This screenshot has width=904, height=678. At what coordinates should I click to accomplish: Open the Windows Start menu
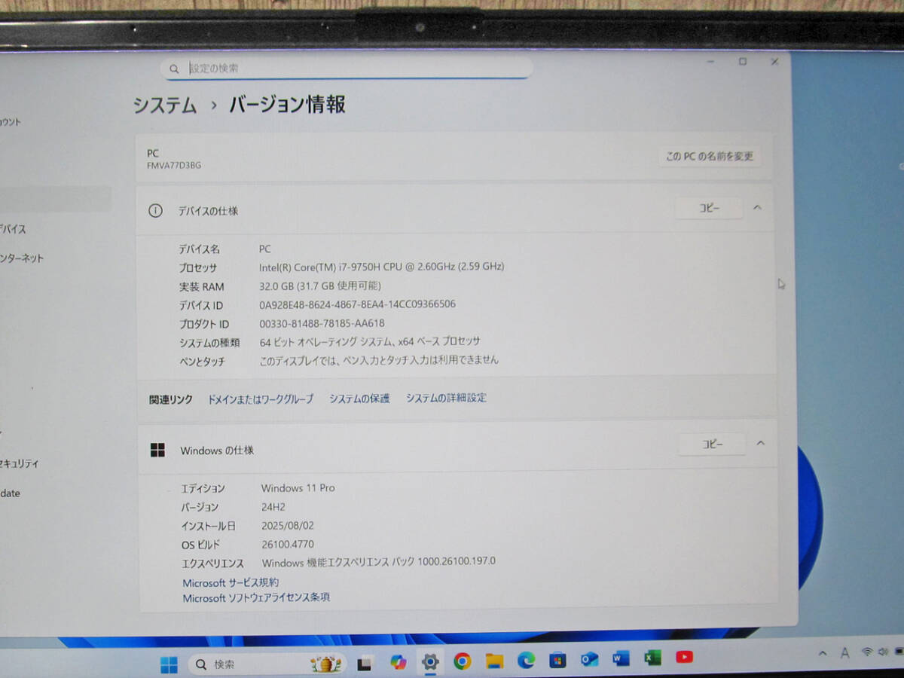pyautogui.click(x=169, y=664)
